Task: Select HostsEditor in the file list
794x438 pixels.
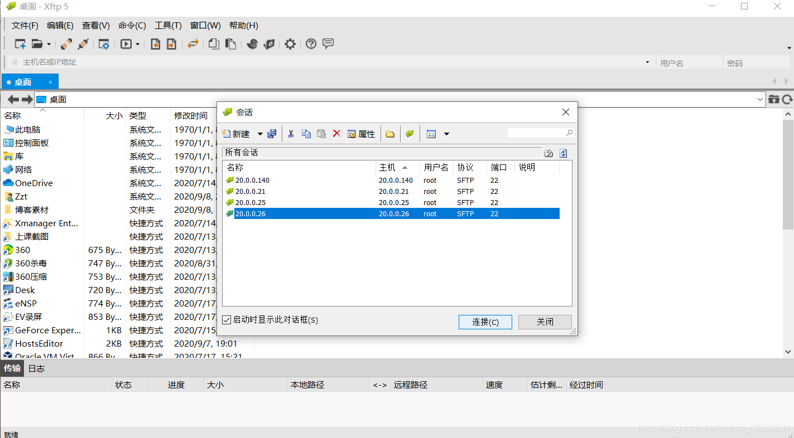Action: tap(39, 344)
